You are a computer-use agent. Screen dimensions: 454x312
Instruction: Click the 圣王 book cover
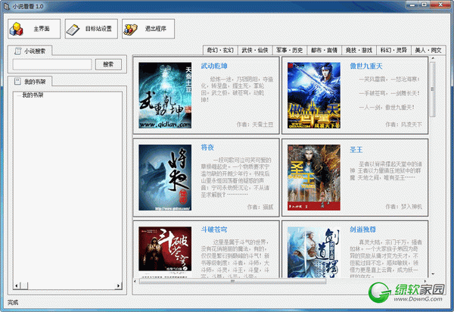click(x=314, y=177)
